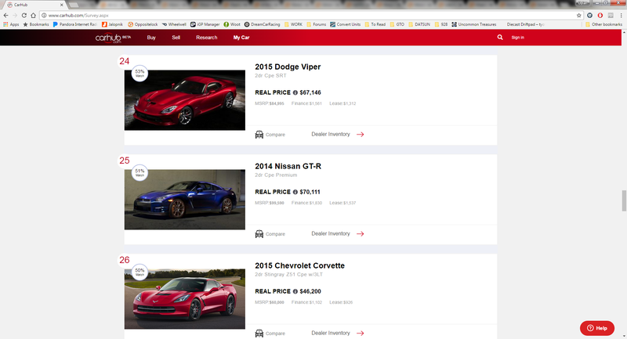
Task: Click Compare for the 2015 Dodge Viper
Action: (x=270, y=135)
